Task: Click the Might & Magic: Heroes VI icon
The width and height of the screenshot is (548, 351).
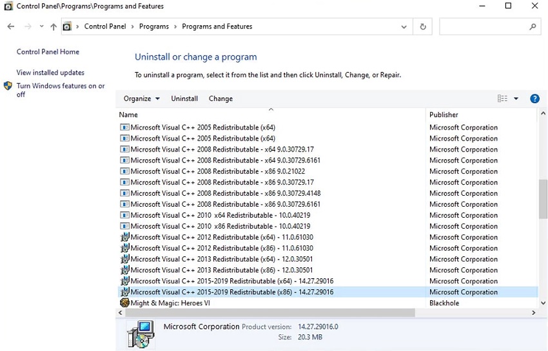Action: (x=125, y=303)
